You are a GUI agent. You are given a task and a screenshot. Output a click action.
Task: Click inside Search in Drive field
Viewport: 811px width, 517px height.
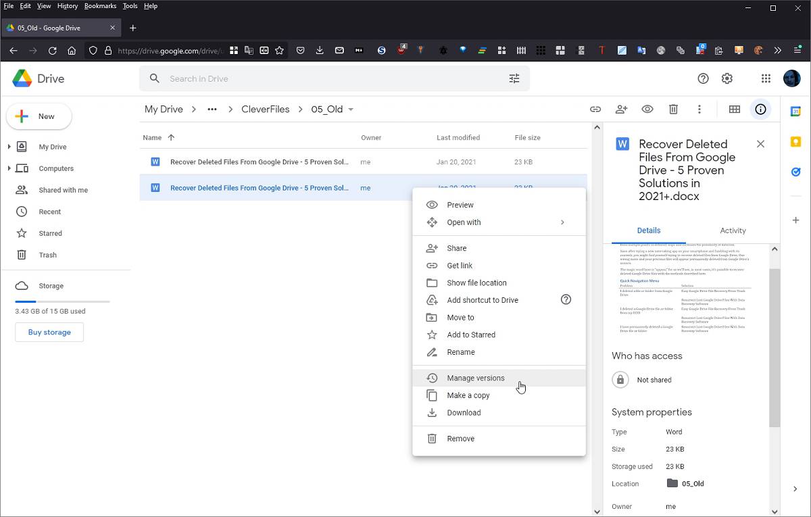(335, 78)
